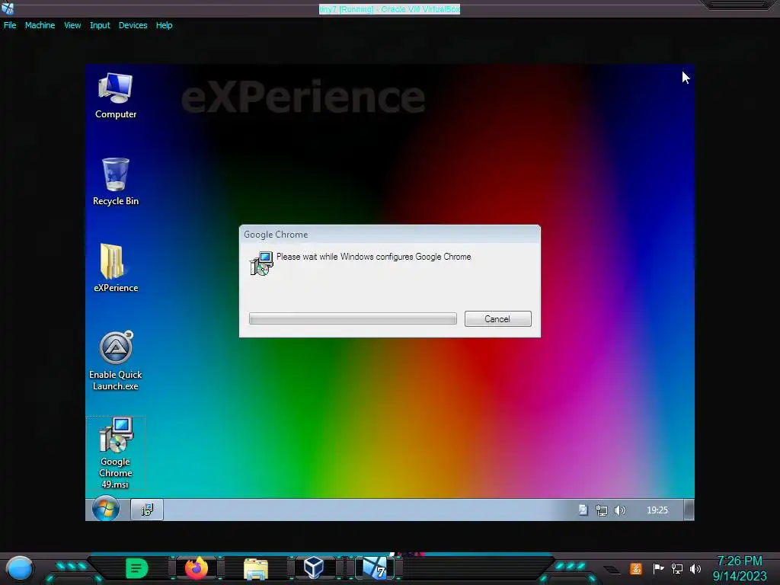Viewport: 780px width, 585px height.
Task: Click host network tray icon
Action: [x=677, y=568]
